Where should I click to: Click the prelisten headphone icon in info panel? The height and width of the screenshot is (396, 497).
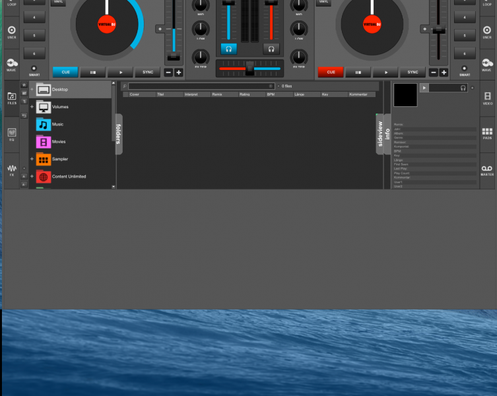(463, 88)
